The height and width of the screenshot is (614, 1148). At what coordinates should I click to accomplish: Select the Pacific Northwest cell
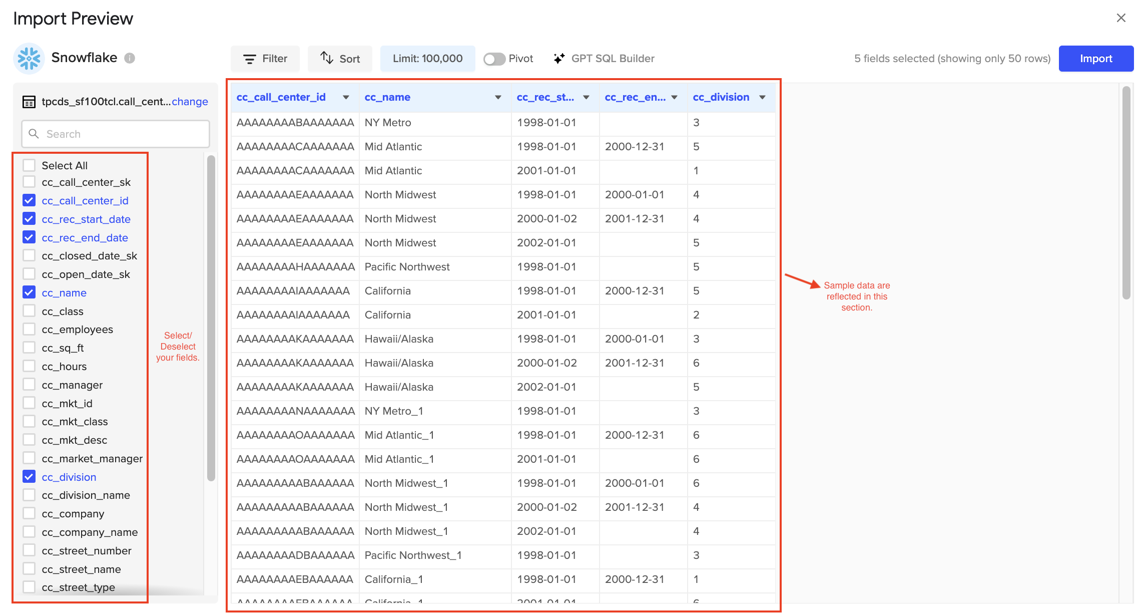click(434, 267)
